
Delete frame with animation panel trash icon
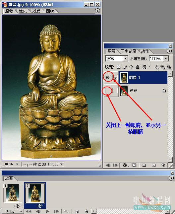coord(87,211)
